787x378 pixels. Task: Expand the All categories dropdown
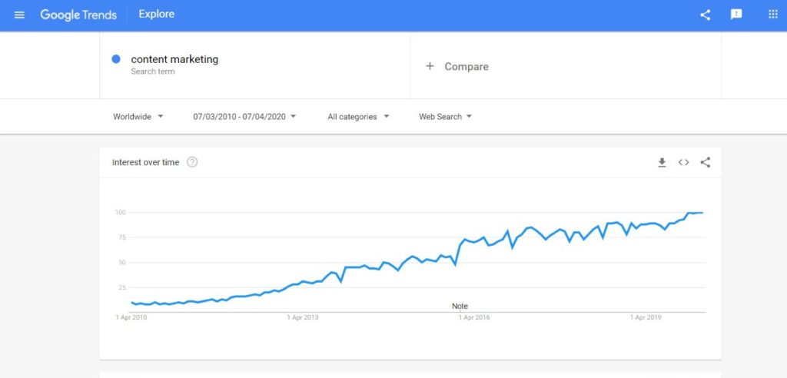(358, 117)
